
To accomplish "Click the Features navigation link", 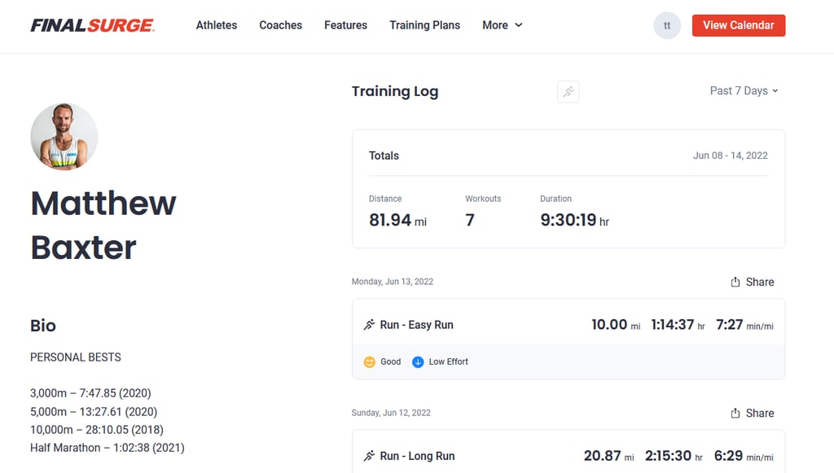I will (x=345, y=25).
